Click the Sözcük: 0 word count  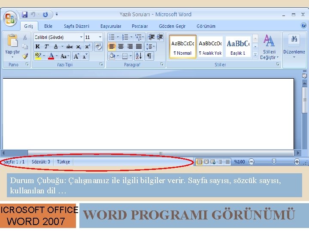click(x=41, y=162)
